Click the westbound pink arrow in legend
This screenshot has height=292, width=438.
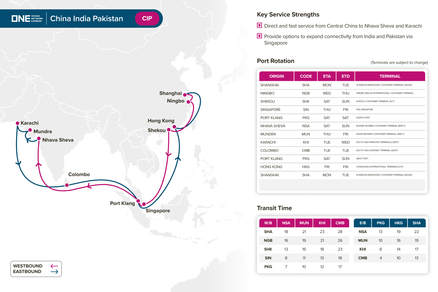click(54, 266)
